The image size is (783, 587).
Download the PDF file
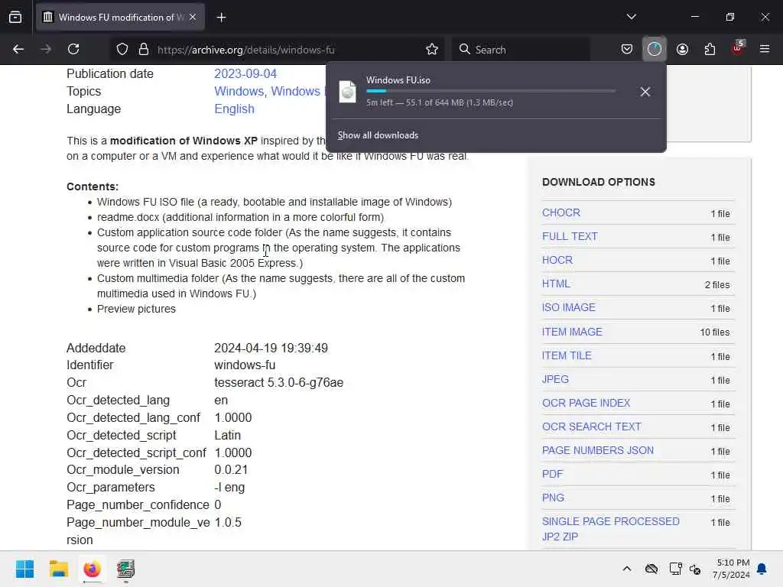pos(552,474)
